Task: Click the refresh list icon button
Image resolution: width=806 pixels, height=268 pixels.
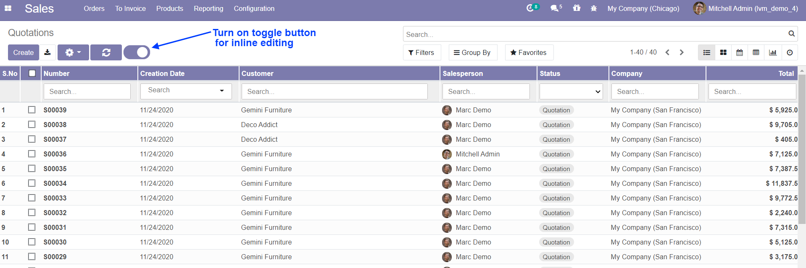Action: 106,52
